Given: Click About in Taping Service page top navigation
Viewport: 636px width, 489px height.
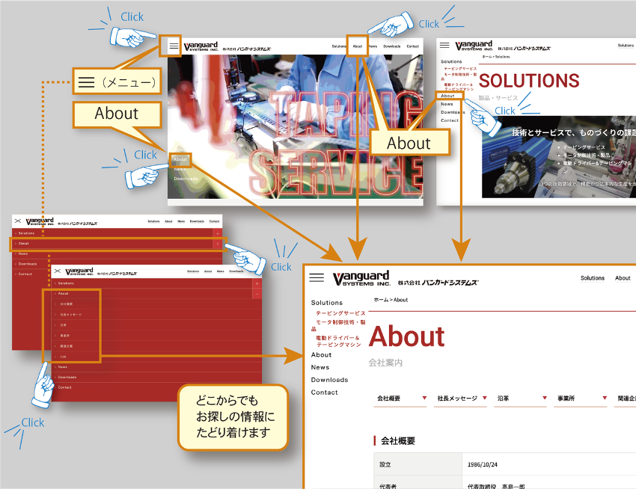Looking at the screenshot, I should click(x=357, y=46).
